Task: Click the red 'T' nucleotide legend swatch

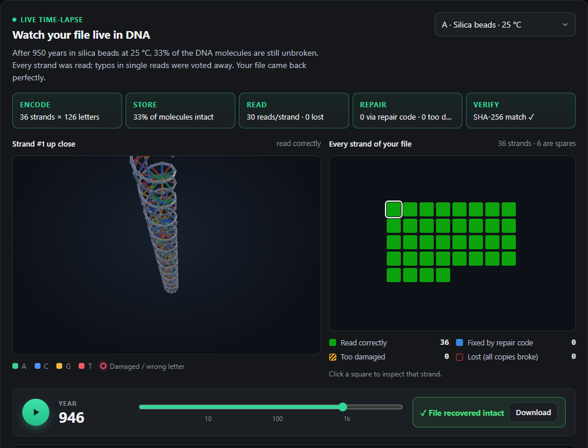Action: click(82, 366)
